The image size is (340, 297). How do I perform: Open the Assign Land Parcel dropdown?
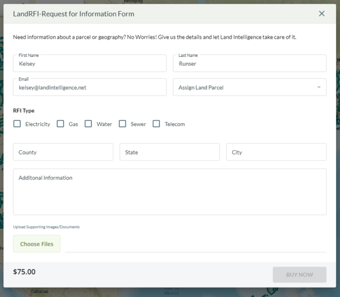[249, 87]
